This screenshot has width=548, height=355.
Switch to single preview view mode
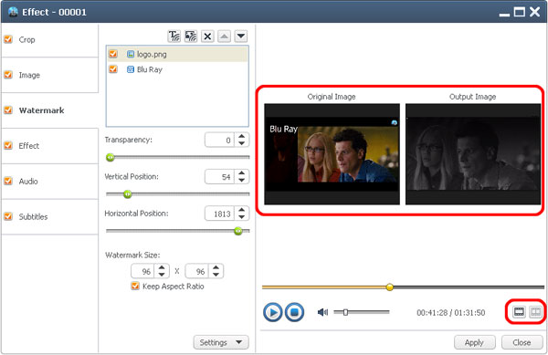click(x=519, y=311)
